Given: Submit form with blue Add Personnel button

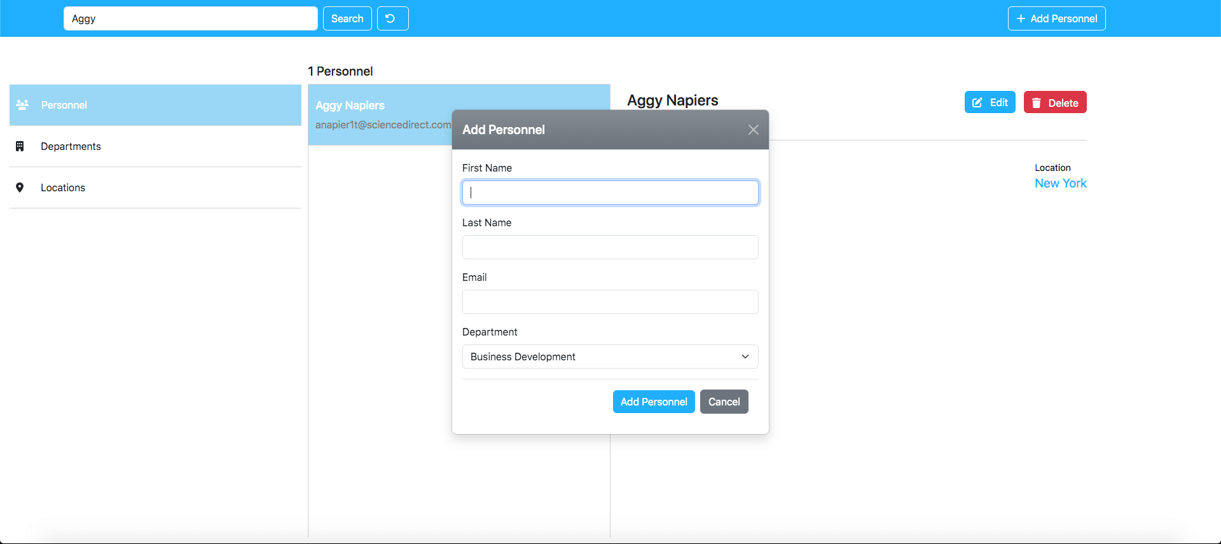Looking at the screenshot, I should click(653, 402).
